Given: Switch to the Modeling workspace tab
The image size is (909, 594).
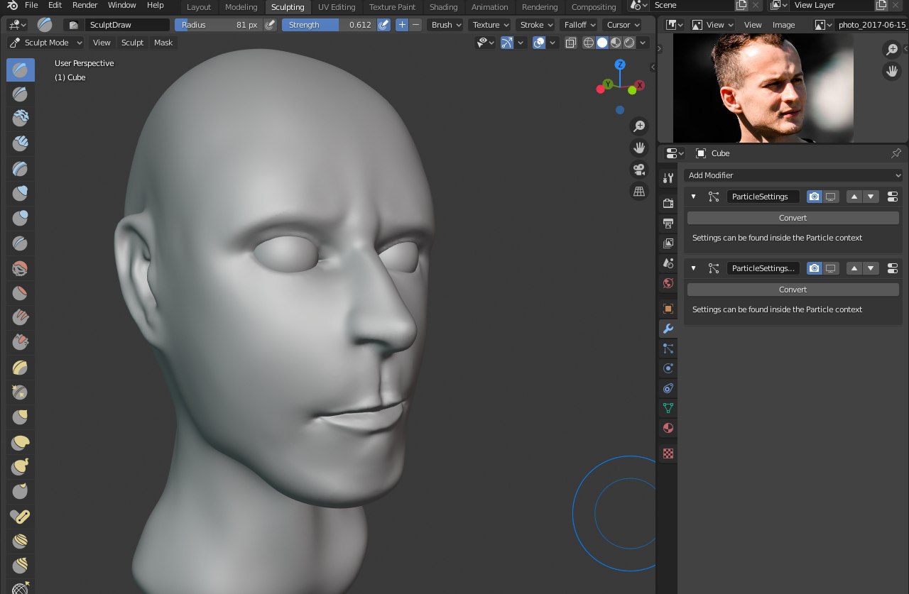Looking at the screenshot, I should 241,7.
